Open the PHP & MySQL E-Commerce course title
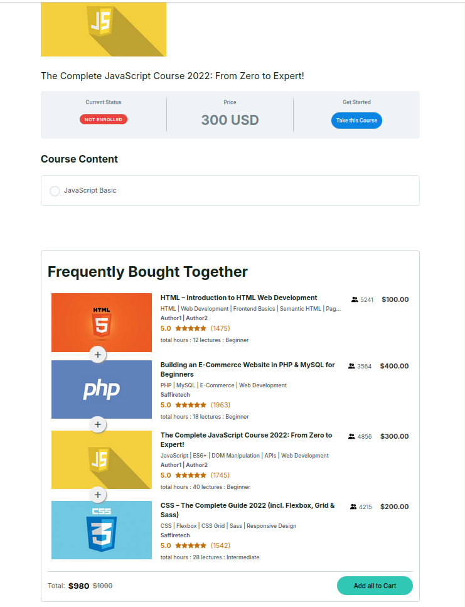 tap(247, 369)
